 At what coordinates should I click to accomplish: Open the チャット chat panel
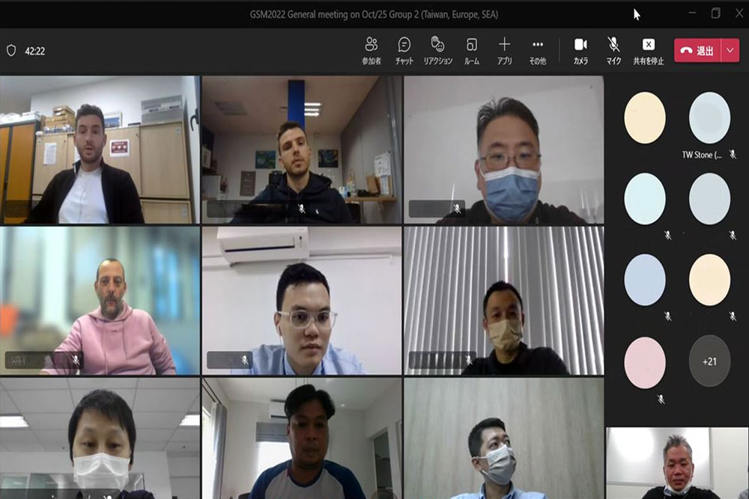click(404, 50)
